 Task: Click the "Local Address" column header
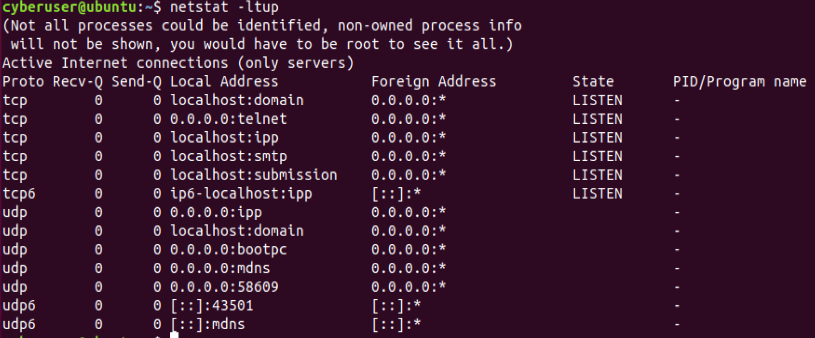pos(224,82)
